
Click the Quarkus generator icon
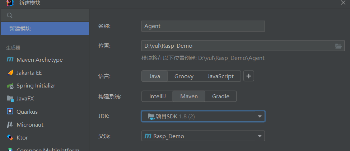[x=10, y=112]
